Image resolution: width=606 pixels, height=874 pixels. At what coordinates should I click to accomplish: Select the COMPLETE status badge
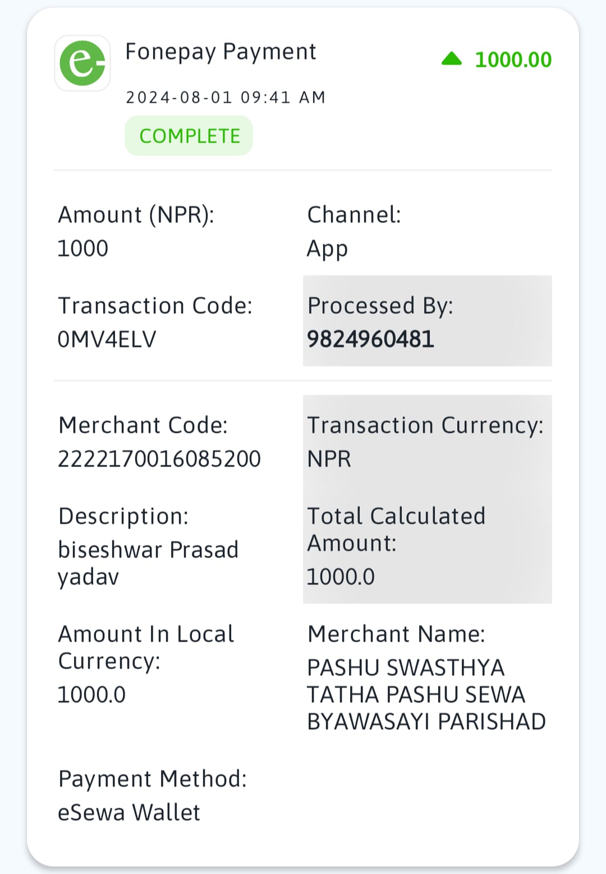tap(189, 136)
